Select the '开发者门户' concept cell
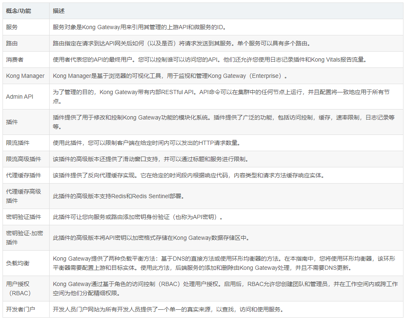 pyautogui.click(x=26, y=309)
